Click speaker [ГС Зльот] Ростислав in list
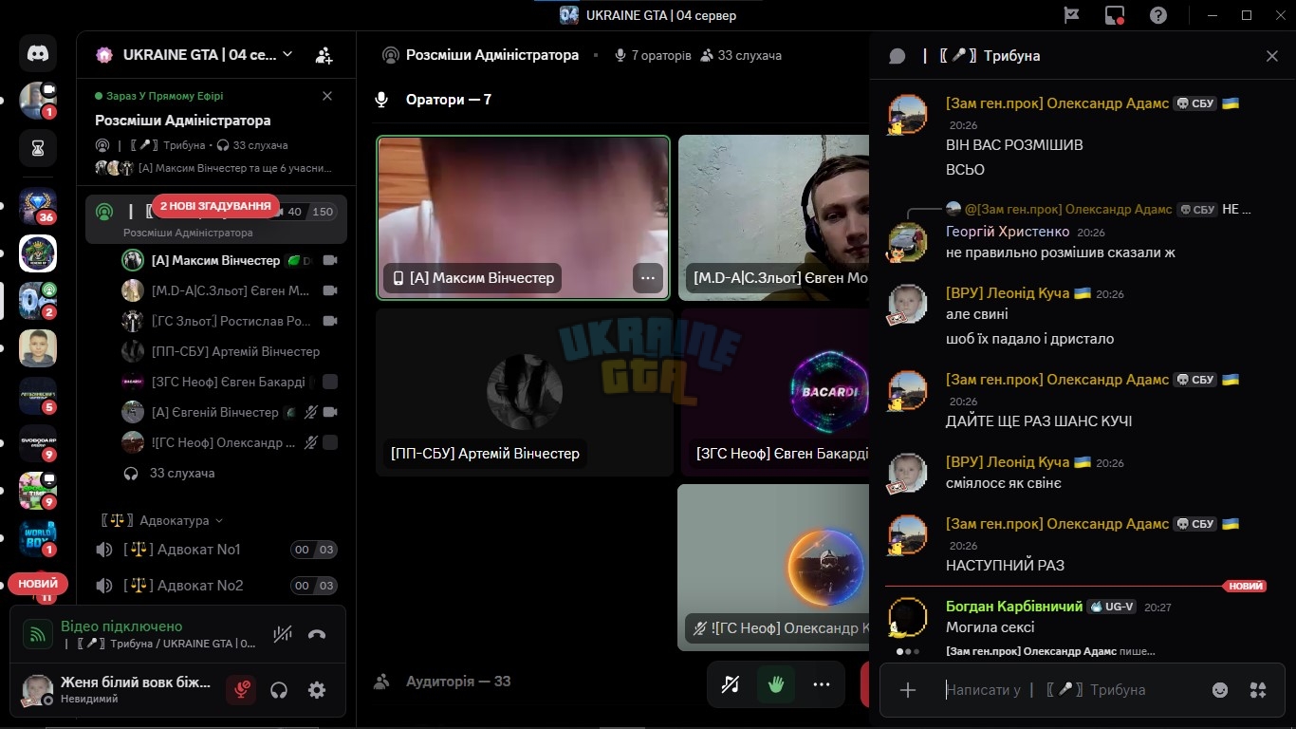 coord(231,321)
